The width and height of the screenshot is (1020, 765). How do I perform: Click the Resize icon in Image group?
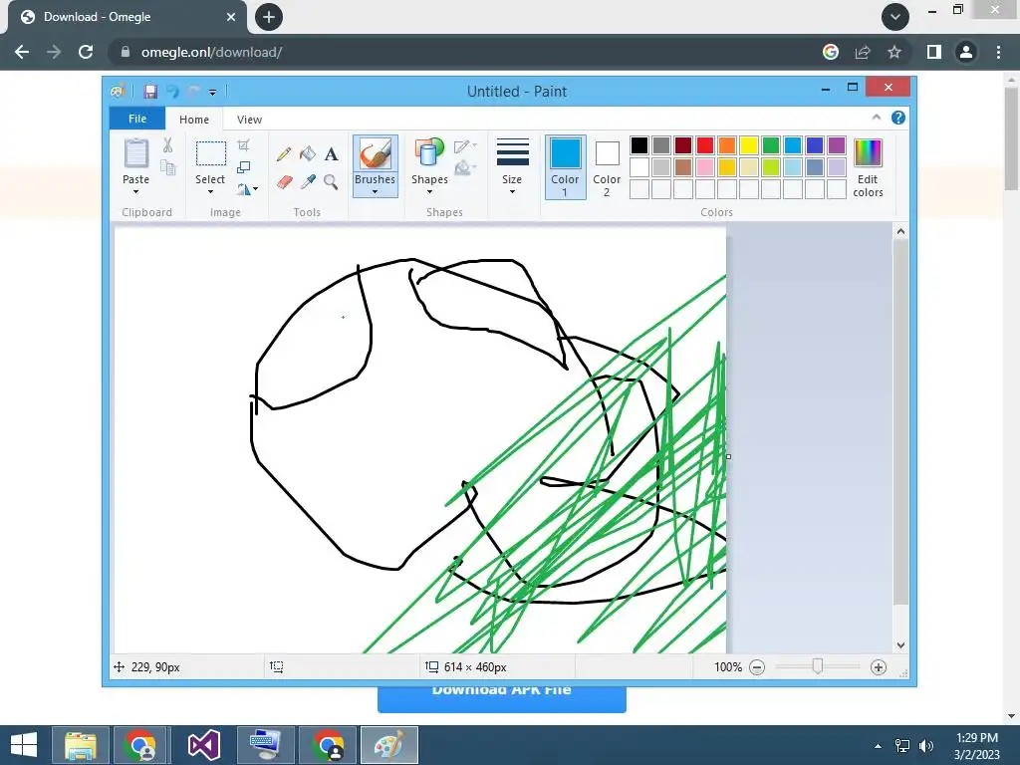pos(243,167)
